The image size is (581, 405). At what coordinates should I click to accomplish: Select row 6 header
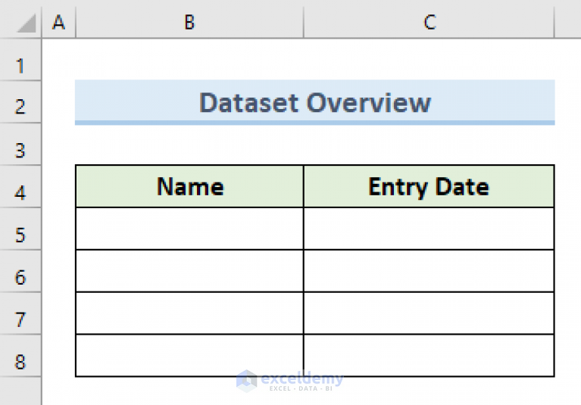20,277
